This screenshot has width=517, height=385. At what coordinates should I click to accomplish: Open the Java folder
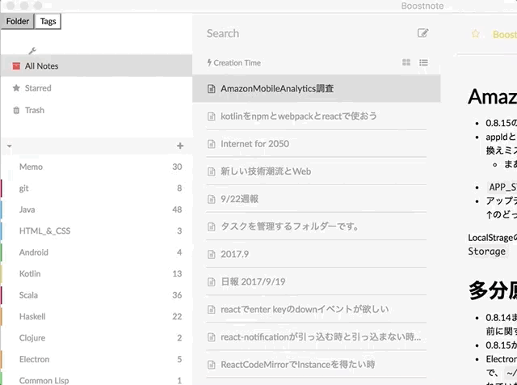click(96, 209)
